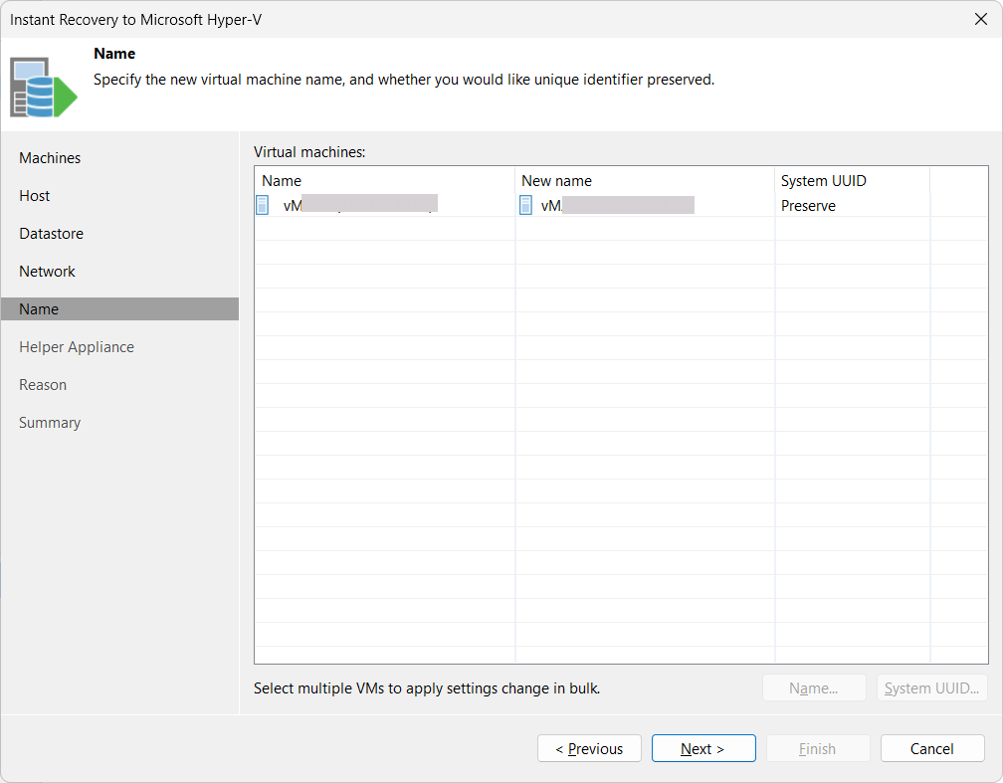Image resolution: width=1003 pixels, height=783 pixels.
Task: Select the Name wizard step
Action: (119, 309)
